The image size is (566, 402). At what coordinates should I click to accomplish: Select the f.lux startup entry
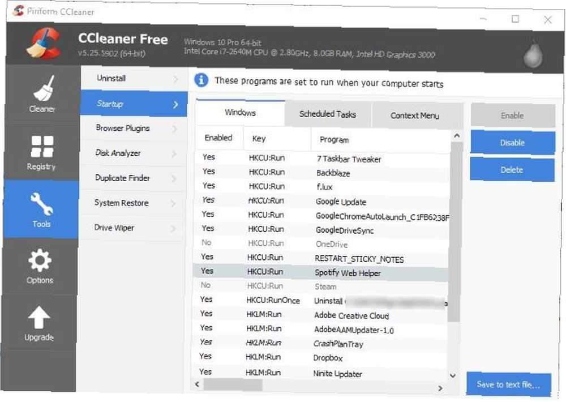pos(323,186)
